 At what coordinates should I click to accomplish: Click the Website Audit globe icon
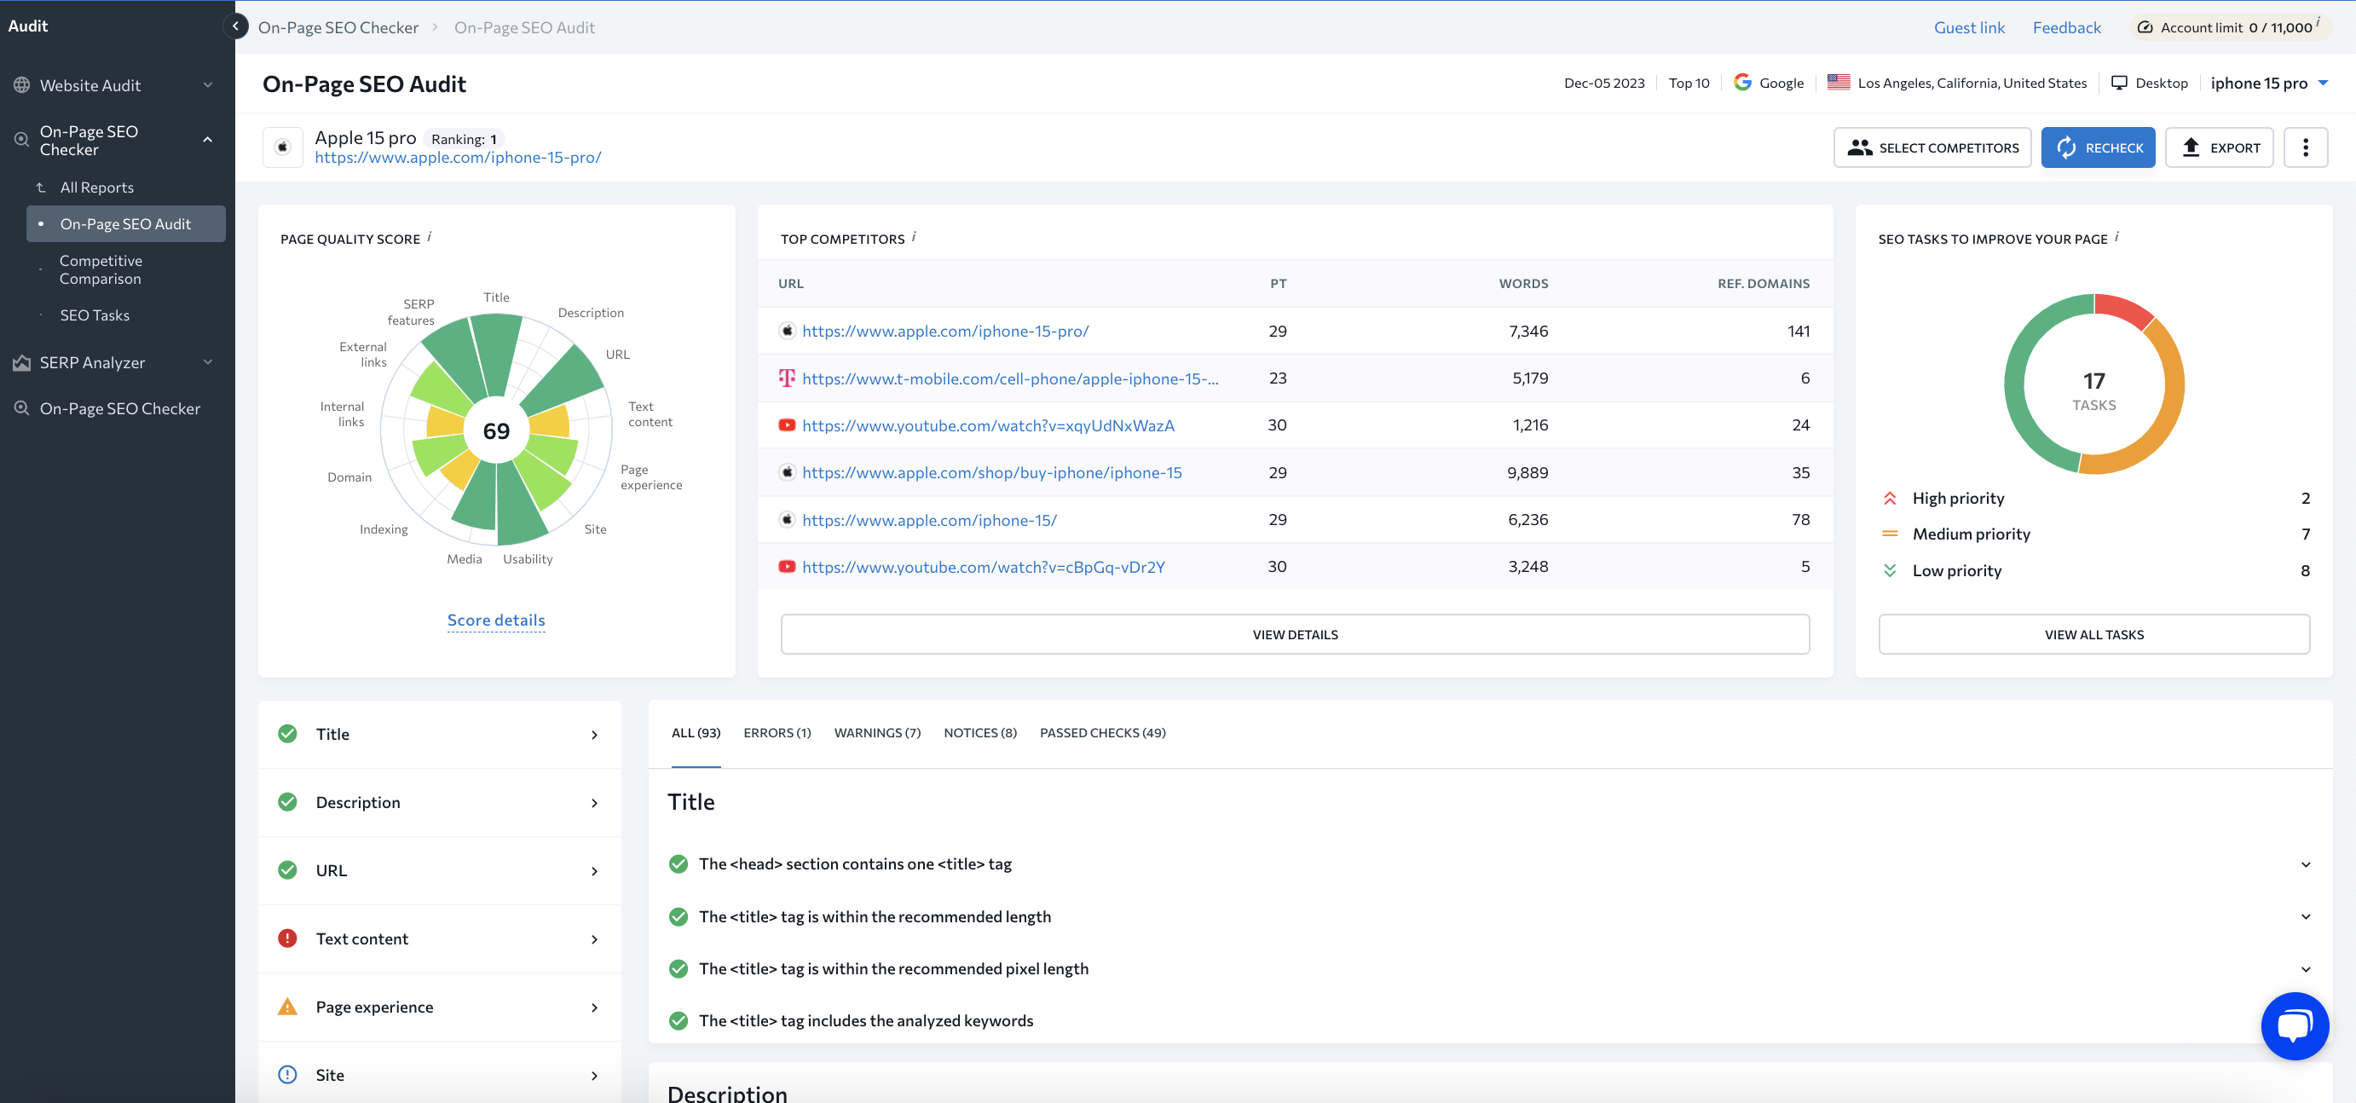tap(22, 85)
